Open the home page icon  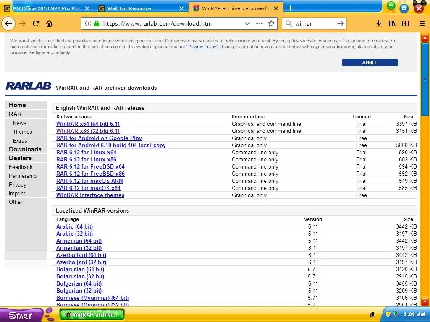(x=49, y=23)
